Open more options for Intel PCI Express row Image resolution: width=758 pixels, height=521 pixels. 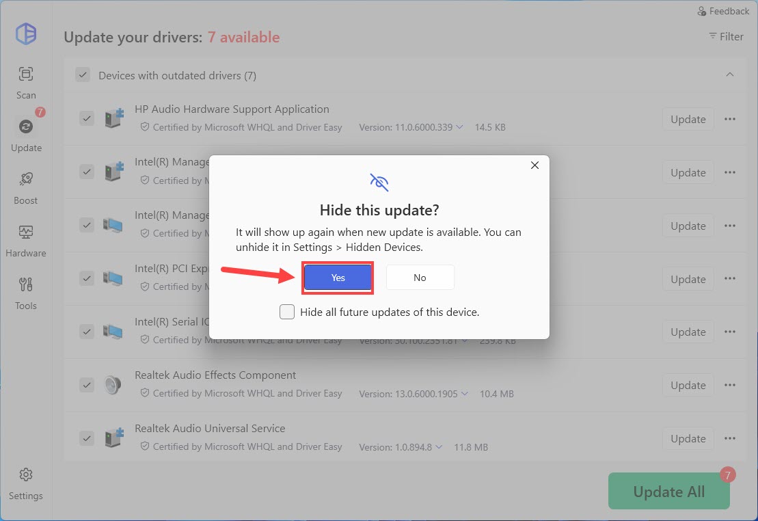click(x=729, y=279)
